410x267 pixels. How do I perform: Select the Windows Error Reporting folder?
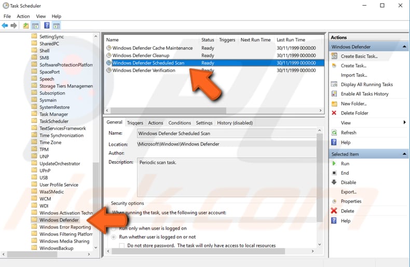coord(65,227)
